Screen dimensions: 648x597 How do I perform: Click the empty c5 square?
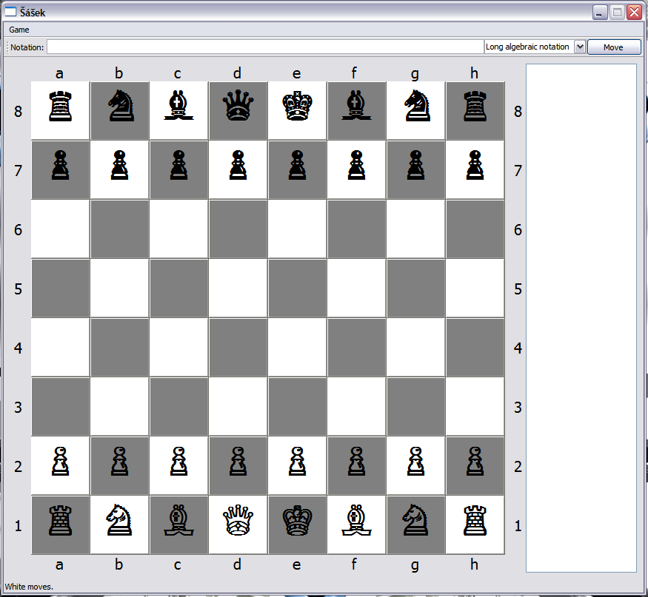tap(179, 289)
